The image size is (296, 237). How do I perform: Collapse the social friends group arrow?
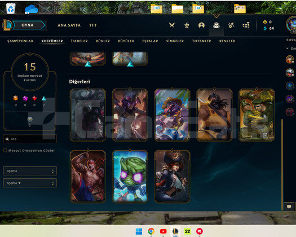[288, 49]
